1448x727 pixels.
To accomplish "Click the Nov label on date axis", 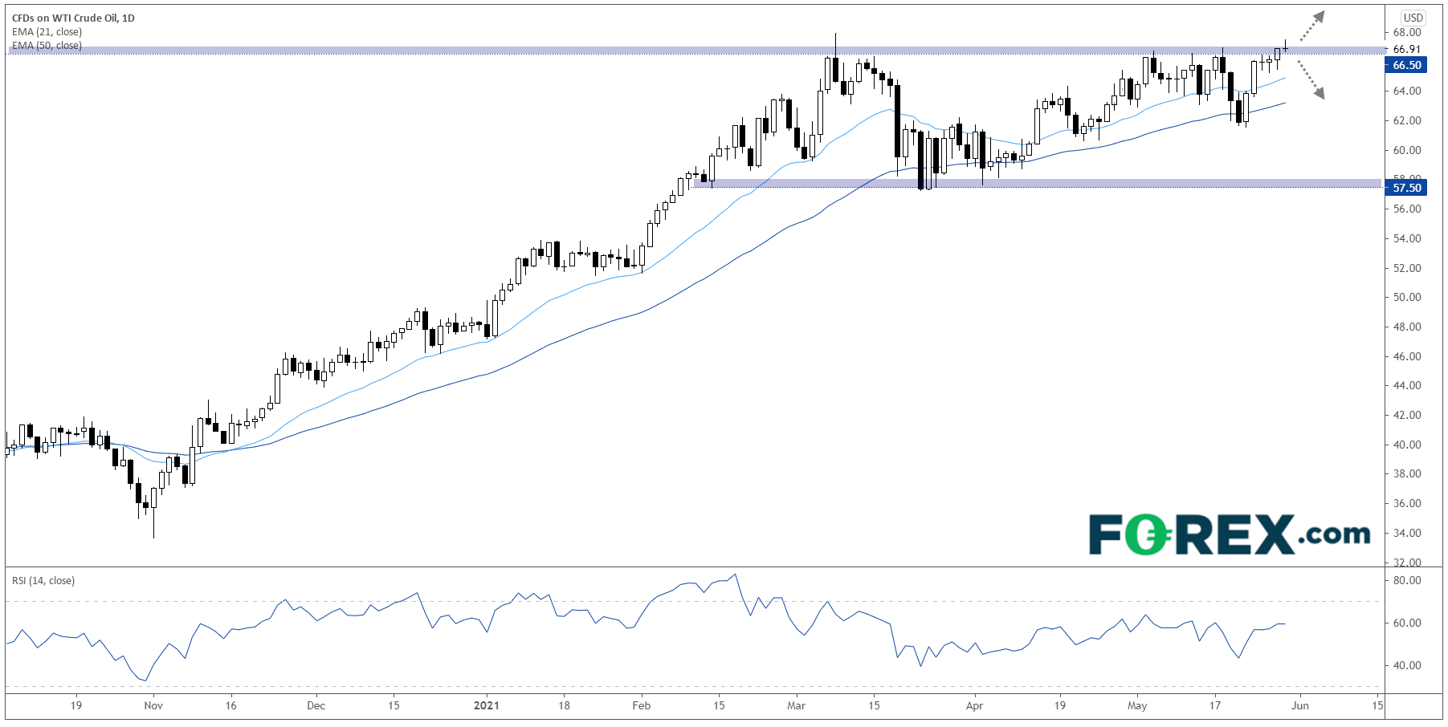I will pyautogui.click(x=153, y=705).
